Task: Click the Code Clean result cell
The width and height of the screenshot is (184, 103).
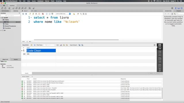Action: 41,51
